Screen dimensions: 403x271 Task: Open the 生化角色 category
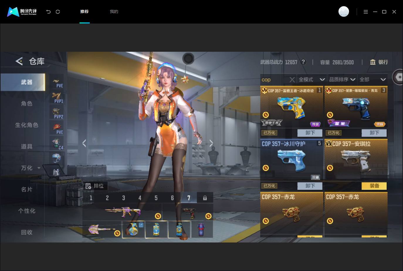coord(27,125)
